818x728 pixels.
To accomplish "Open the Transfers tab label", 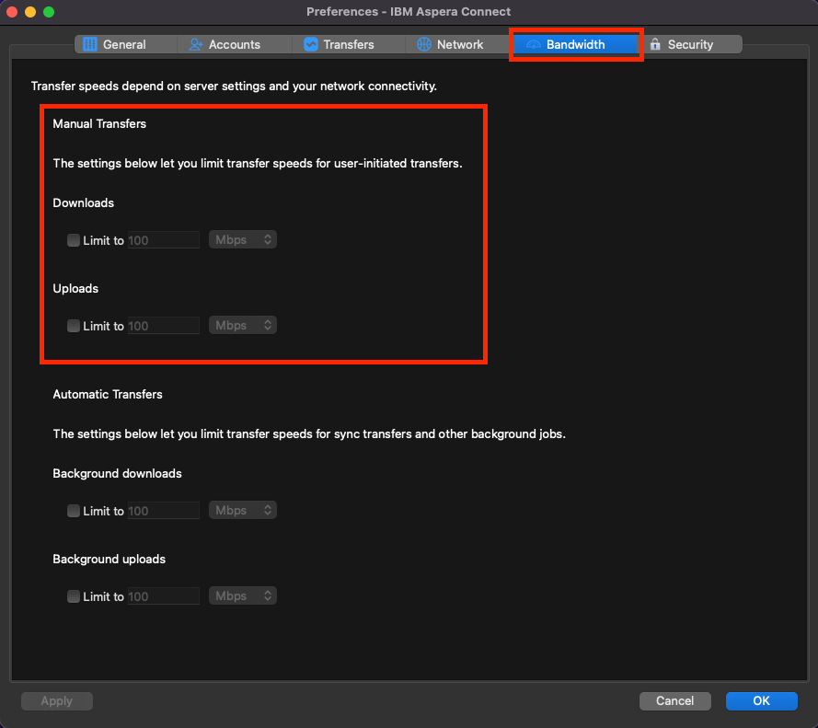I will click(x=349, y=45).
